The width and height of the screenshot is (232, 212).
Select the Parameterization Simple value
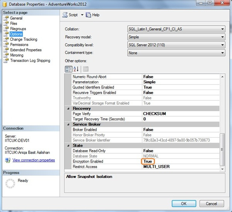pyautogui.click(x=149, y=82)
